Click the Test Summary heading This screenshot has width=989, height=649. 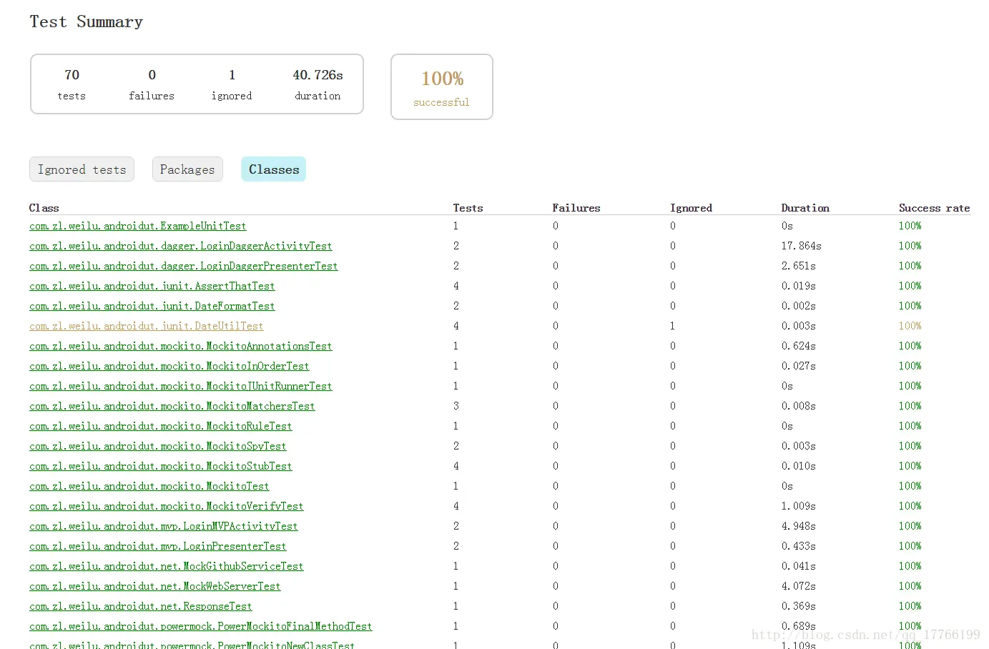(x=87, y=22)
